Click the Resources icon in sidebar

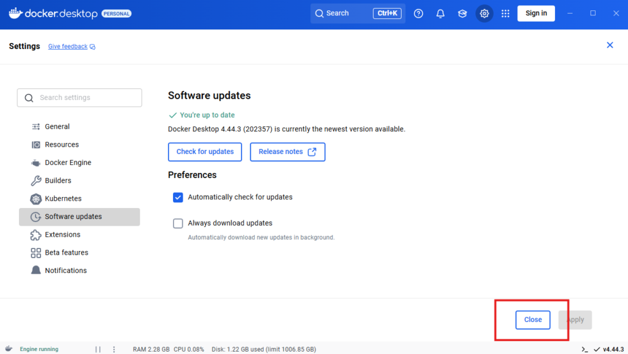click(36, 145)
